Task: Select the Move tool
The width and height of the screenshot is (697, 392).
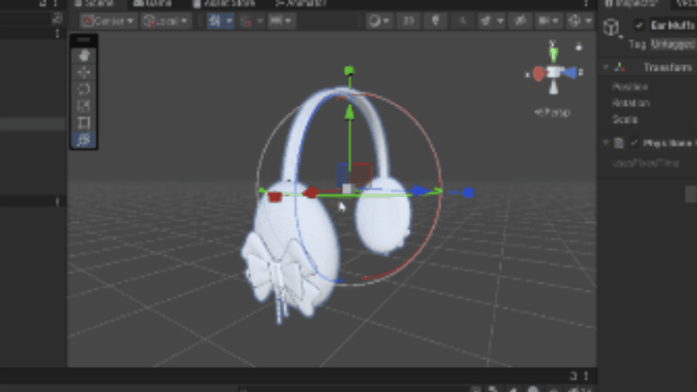Action: point(85,72)
